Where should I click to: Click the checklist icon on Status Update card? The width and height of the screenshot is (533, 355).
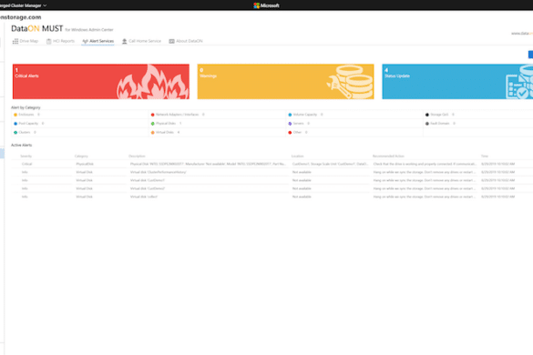[519, 83]
